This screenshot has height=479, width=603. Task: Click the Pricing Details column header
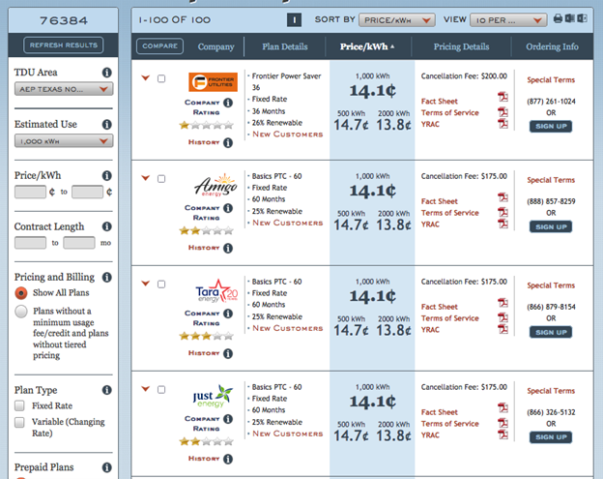[x=462, y=46]
